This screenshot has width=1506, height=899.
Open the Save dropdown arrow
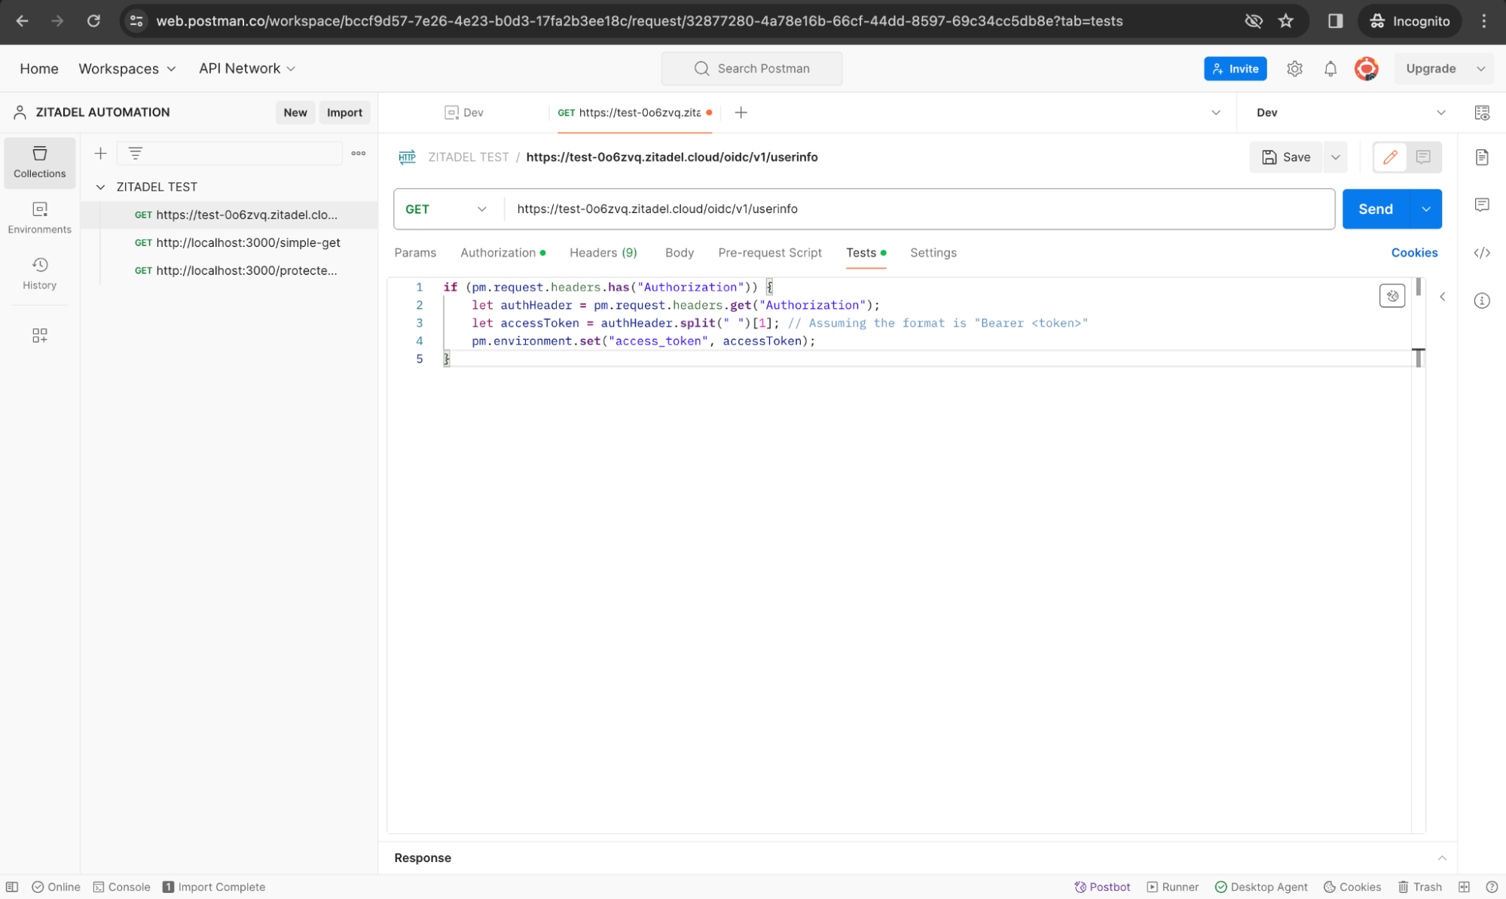coord(1335,157)
